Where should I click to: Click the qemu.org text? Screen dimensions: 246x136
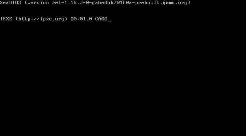tap(175, 3)
